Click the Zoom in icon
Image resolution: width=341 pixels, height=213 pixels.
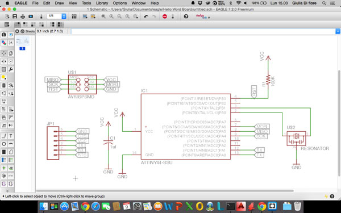tap(111, 16)
